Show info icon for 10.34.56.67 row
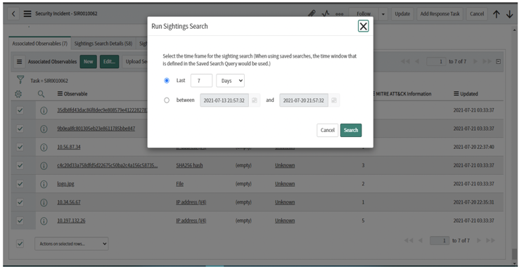This screenshot has height=269, width=519. 44,202
